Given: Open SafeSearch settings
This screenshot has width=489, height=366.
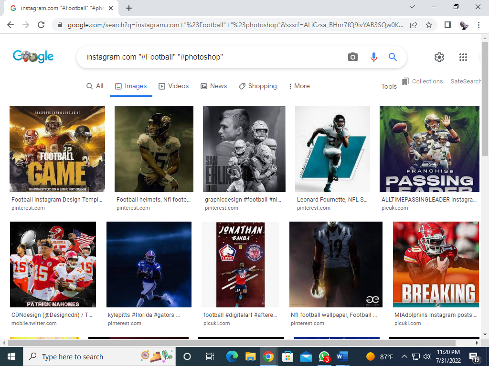Looking at the screenshot, I should coord(465,81).
